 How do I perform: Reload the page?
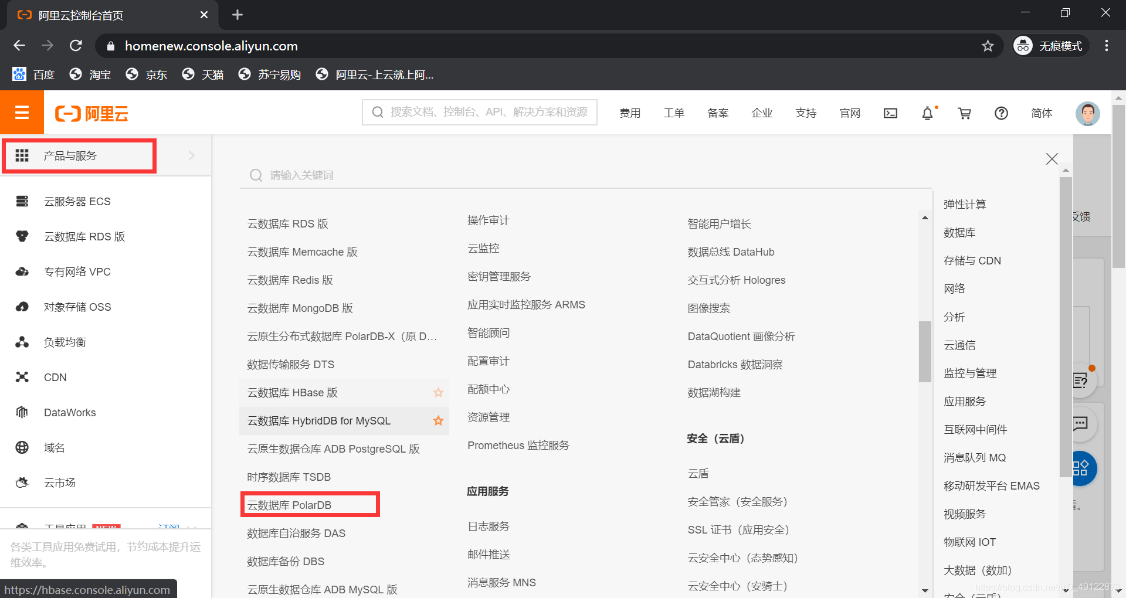point(76,46)
